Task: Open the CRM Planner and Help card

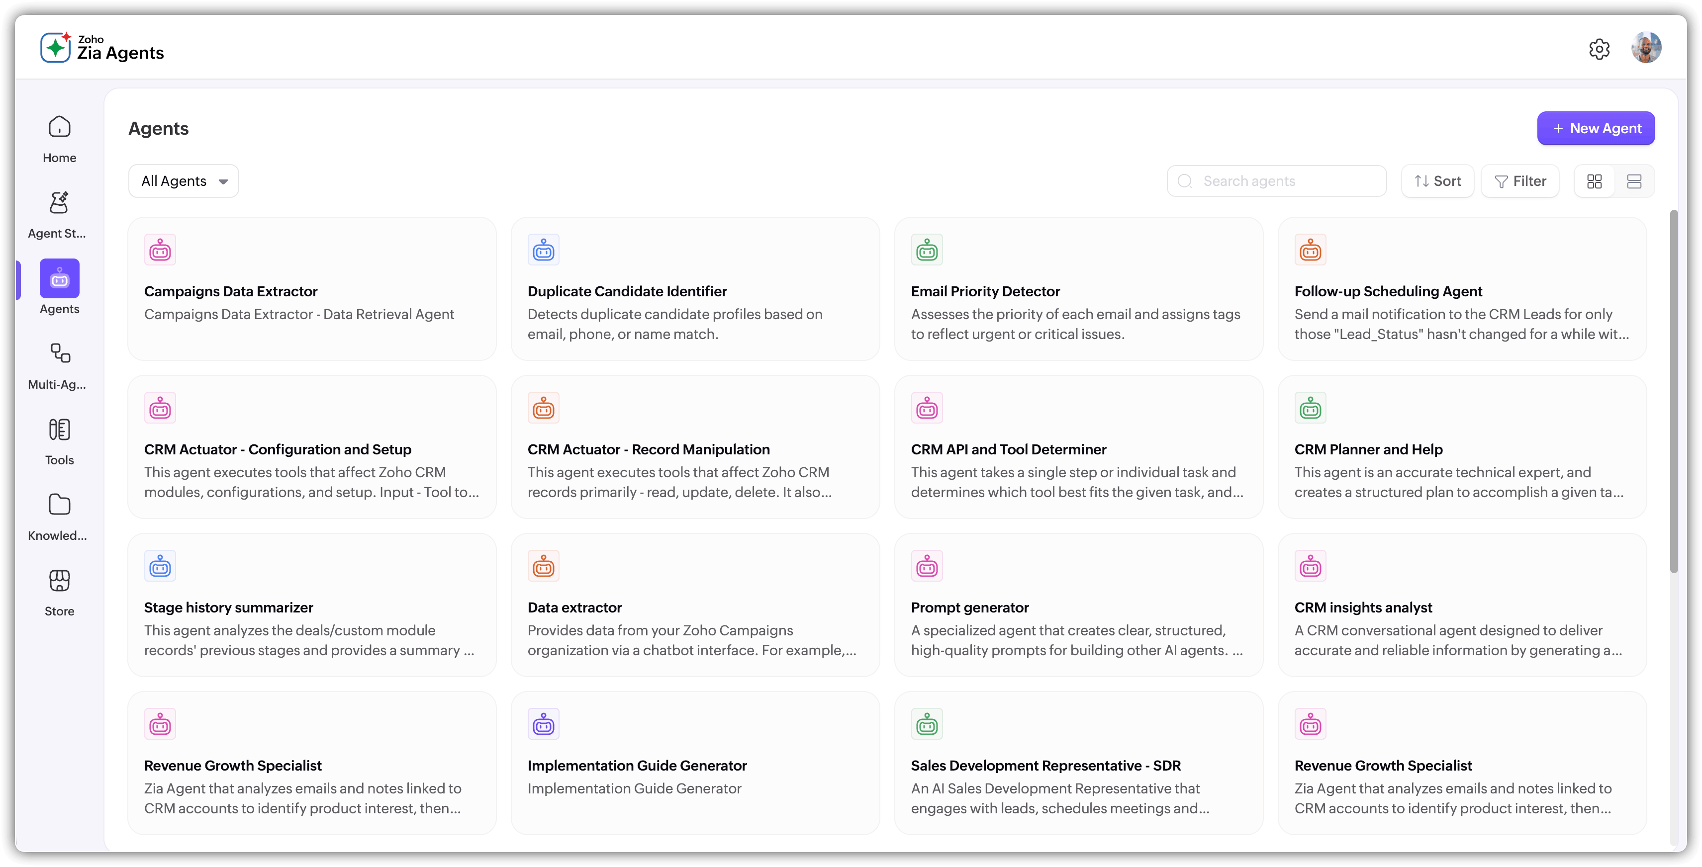Action: (x=1461, y=447)
